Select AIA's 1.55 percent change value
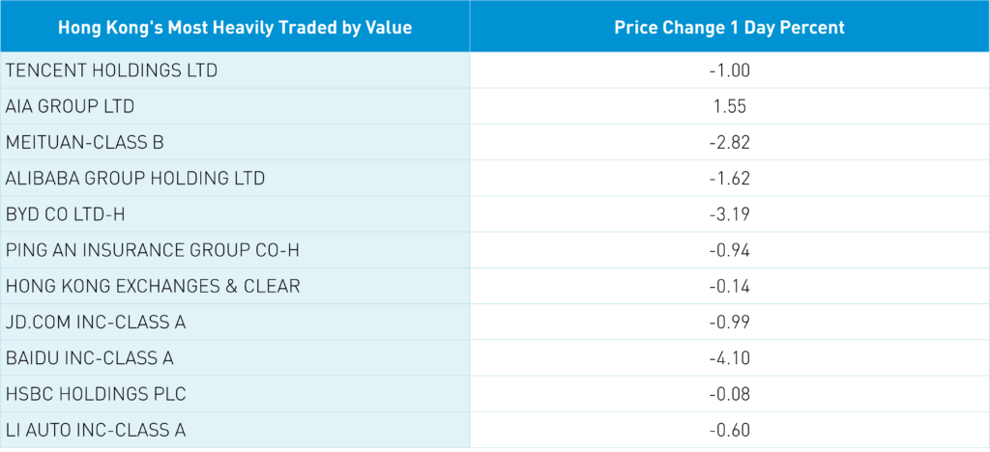The image size is (990, 452). coord(729,106)
